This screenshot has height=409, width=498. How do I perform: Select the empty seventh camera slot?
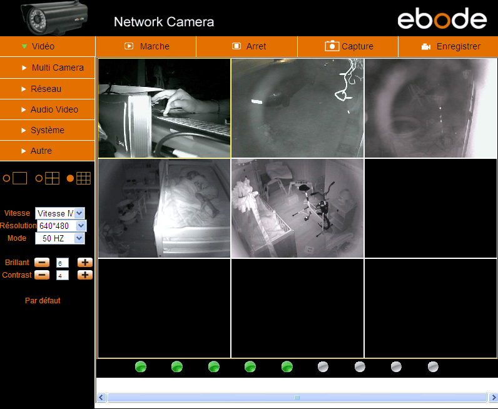tap(164, 308)
